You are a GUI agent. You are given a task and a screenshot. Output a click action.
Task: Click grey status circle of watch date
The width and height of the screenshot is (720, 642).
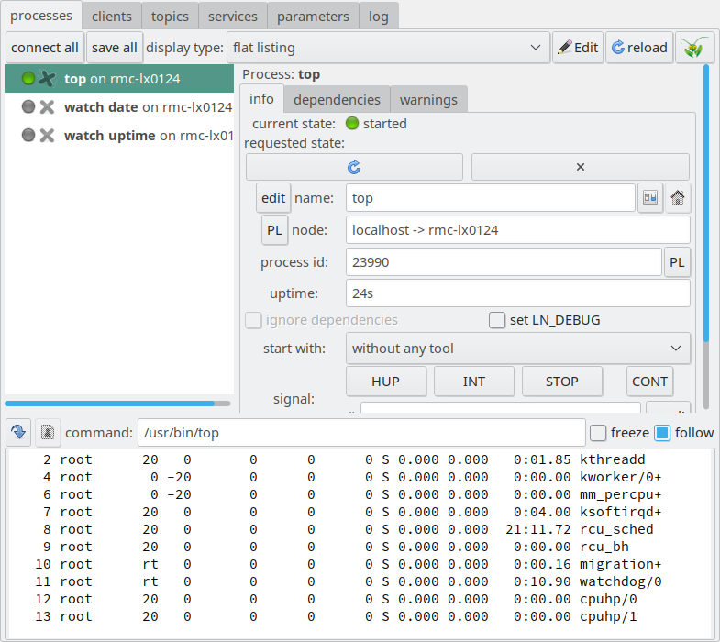(28, 107)
